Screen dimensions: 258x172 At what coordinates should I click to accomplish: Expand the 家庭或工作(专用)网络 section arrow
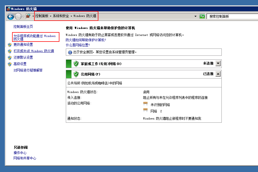(218, 63)
